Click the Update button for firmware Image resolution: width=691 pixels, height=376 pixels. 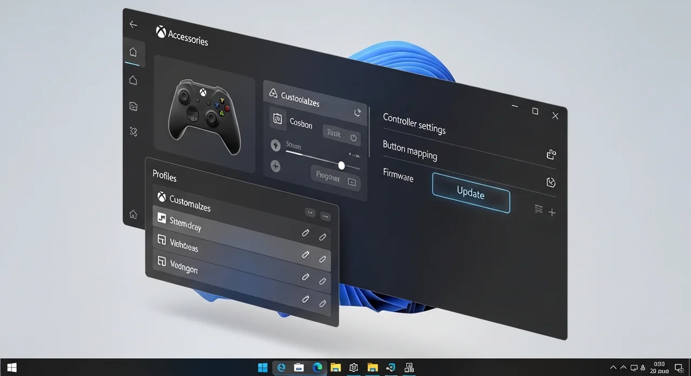470,193
